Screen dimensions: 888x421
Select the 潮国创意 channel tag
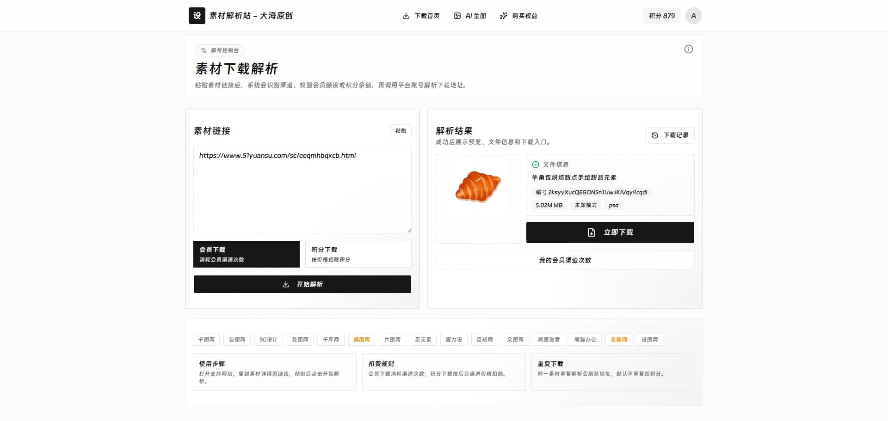(549, 340)
